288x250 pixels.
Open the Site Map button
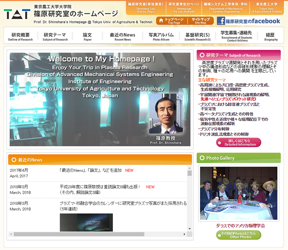pos(201,21)
